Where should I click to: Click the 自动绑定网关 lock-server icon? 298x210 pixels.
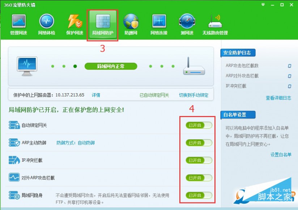pos(14,125)
